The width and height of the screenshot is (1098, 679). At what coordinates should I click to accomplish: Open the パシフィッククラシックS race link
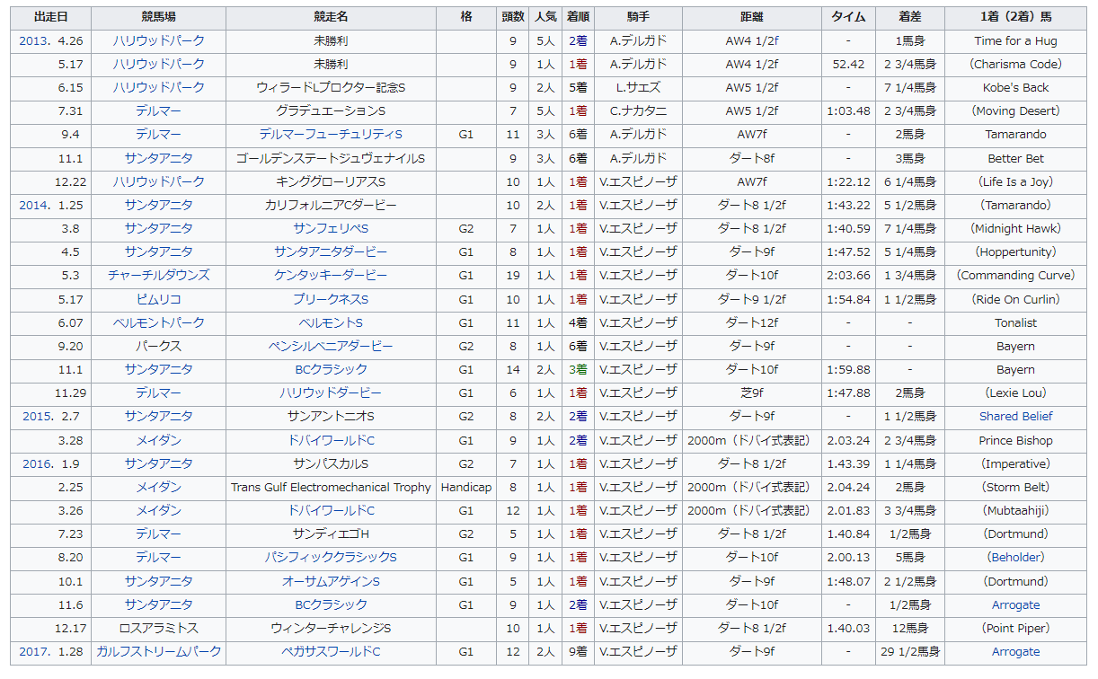331,558
